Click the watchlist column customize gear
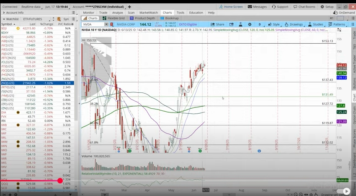This screenshot has height=196, width=356. pyautogui.click(x=72, y=24)
